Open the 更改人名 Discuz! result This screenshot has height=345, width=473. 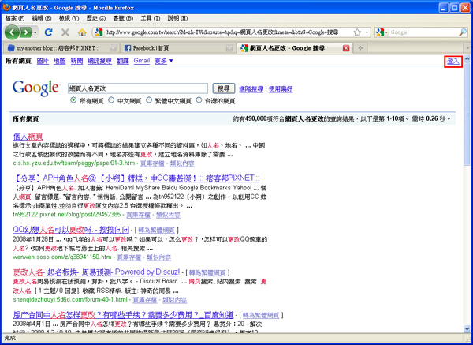point(96,272)
